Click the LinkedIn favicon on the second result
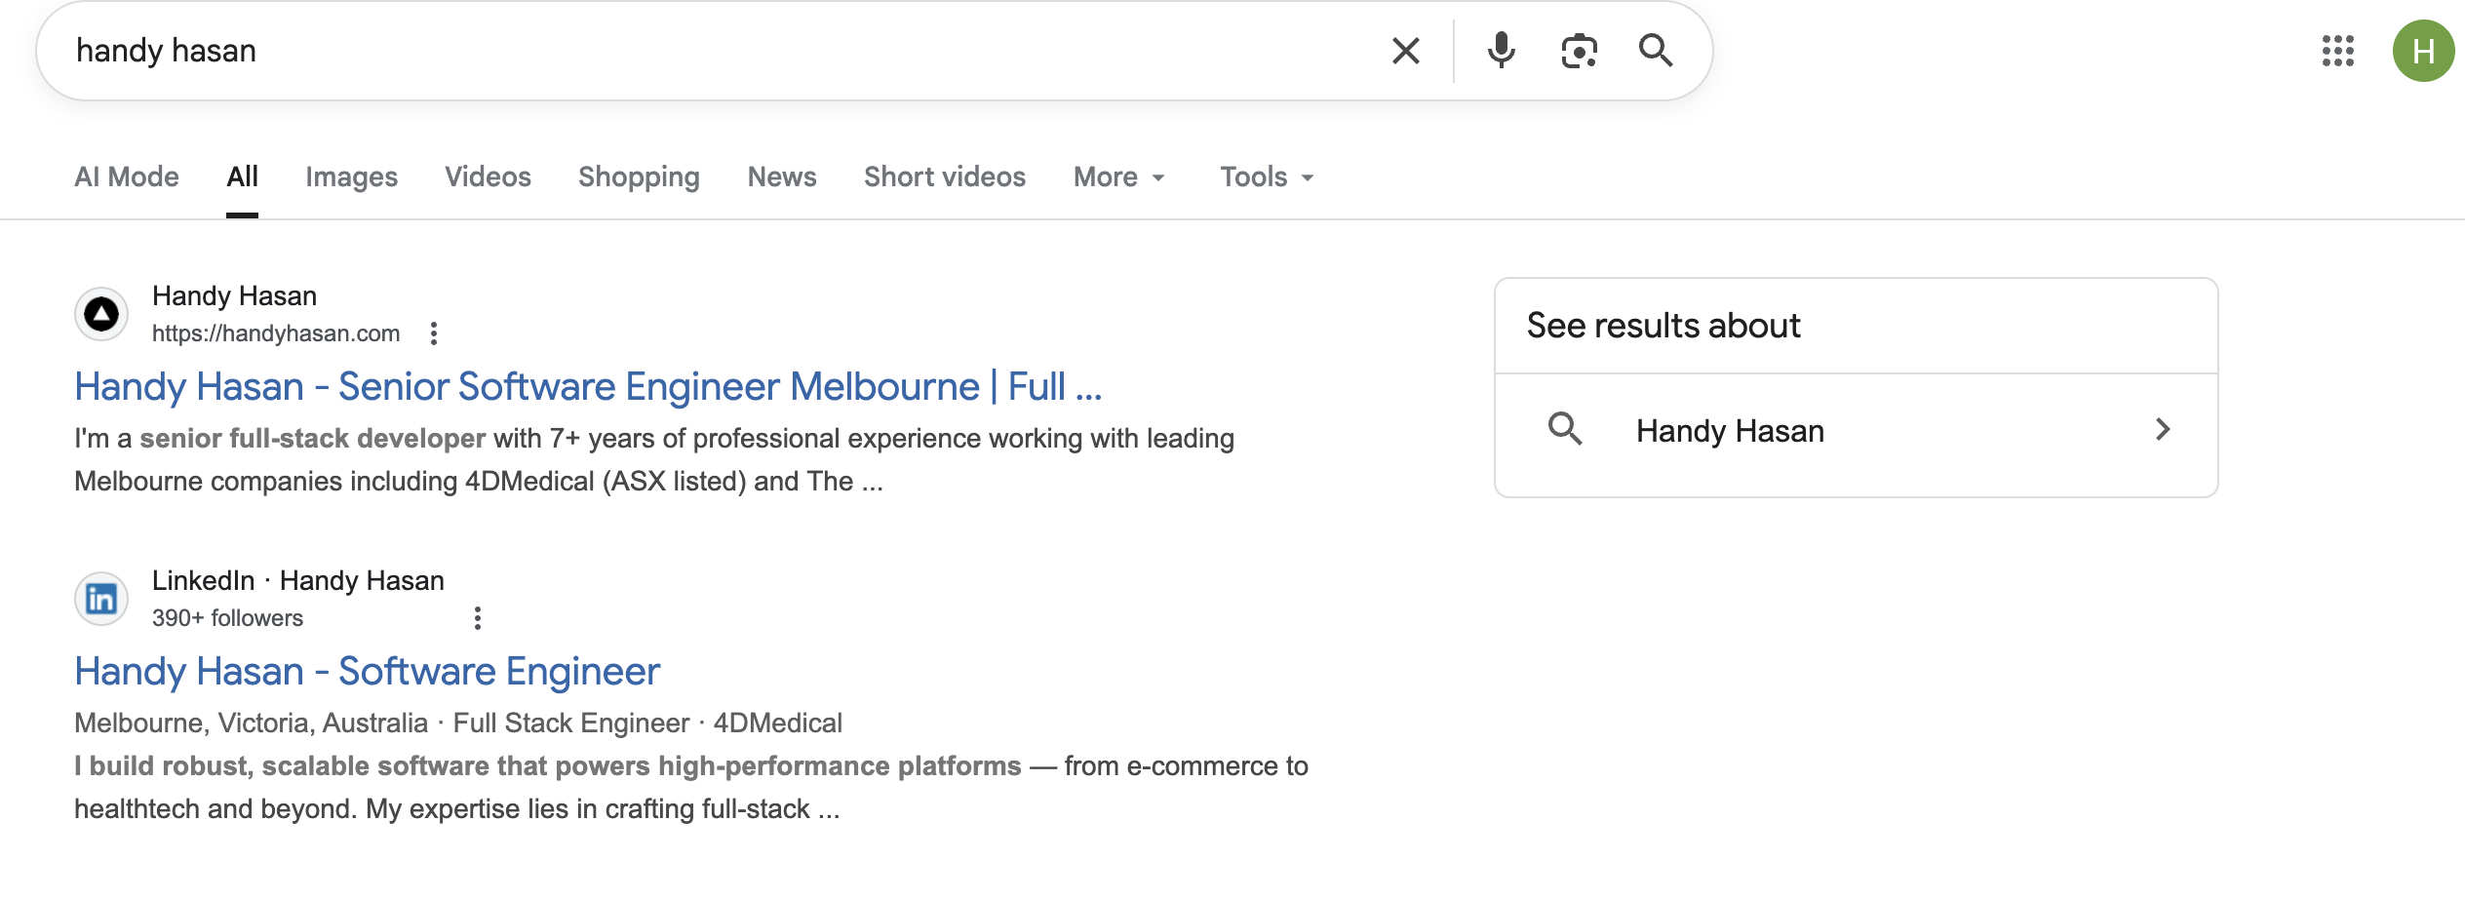The width and height of the screenshot is (2465, 899). (101, 598)
